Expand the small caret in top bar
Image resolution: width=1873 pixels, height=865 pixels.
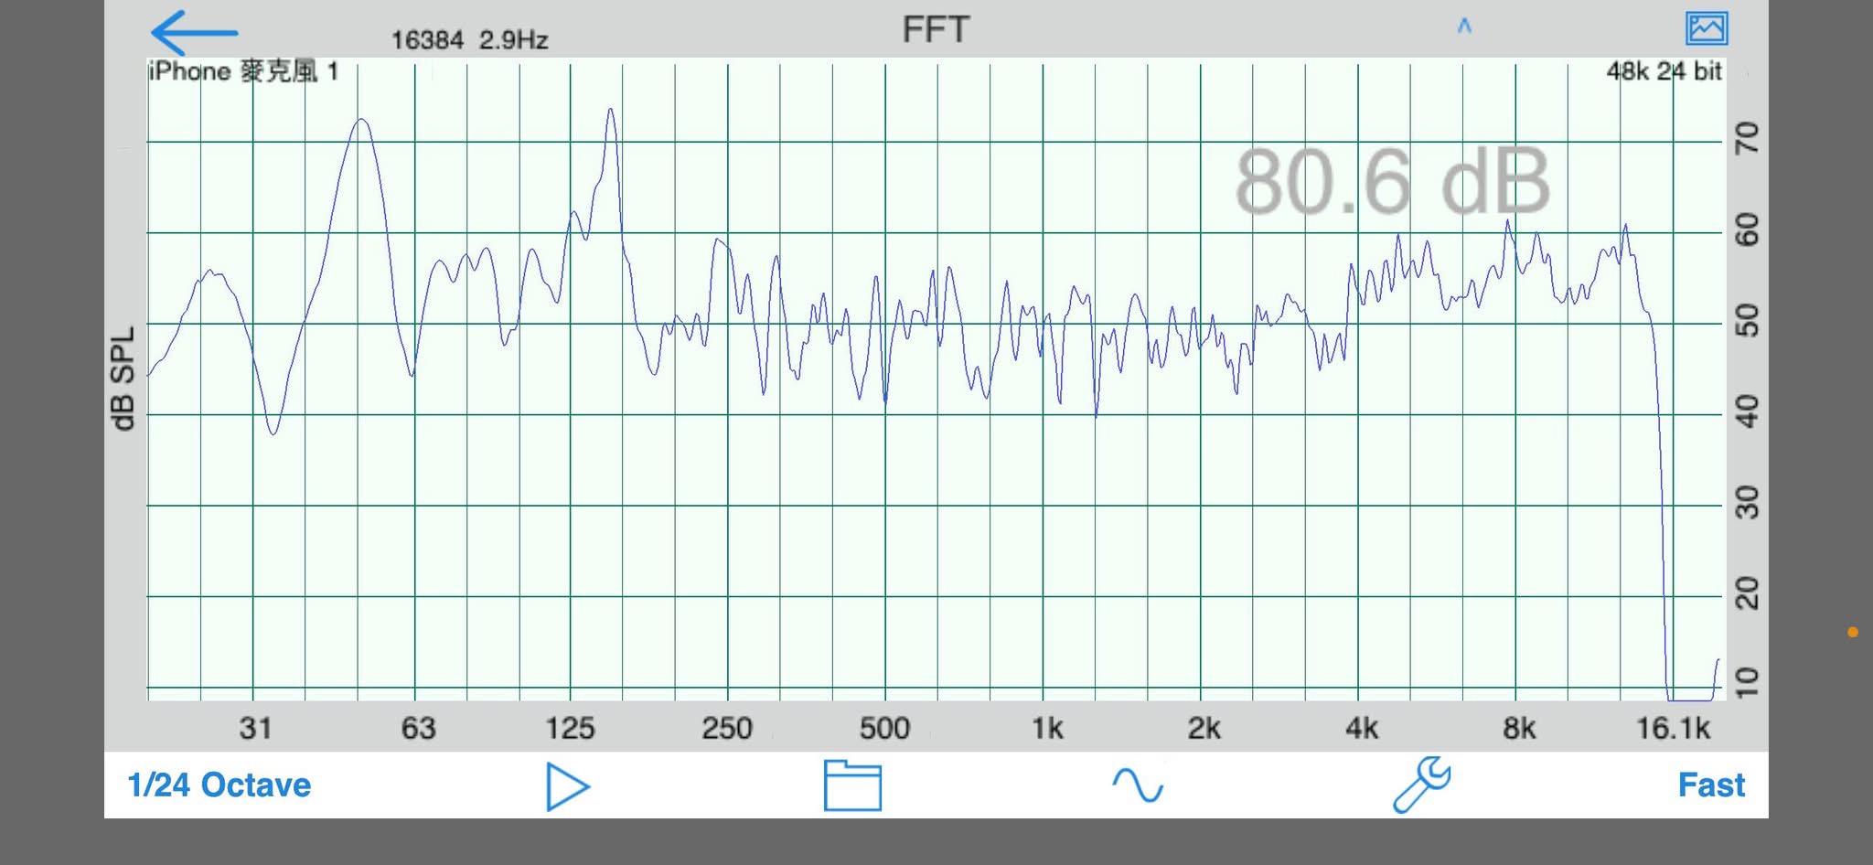(x=1464, y=27)
